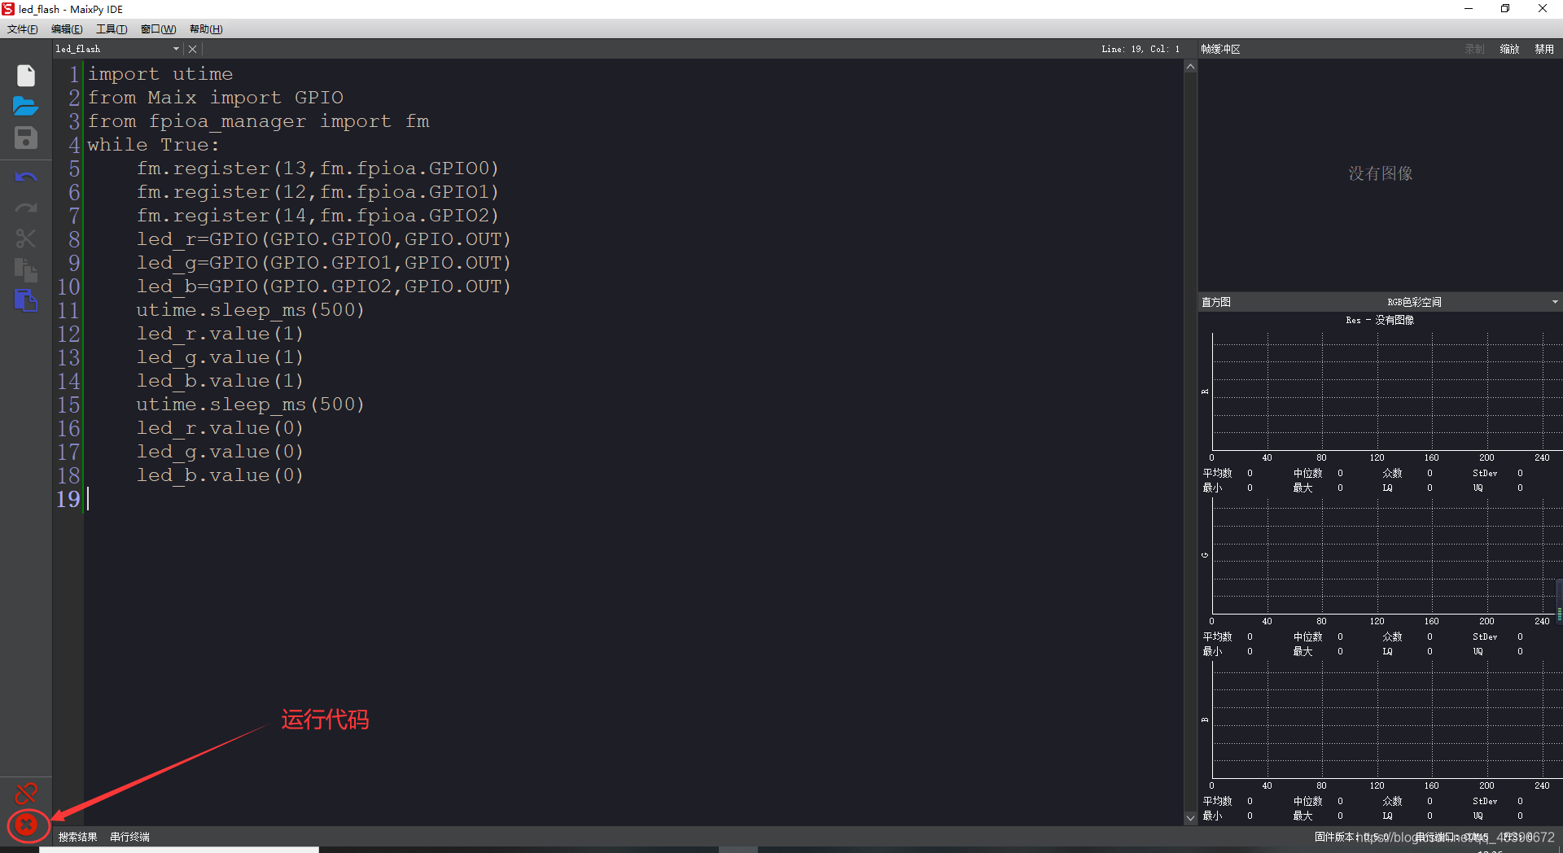Click line 'led_g=GPIO(GPIO.GPIO1,GPIO.OUT)'

point(323,263)
